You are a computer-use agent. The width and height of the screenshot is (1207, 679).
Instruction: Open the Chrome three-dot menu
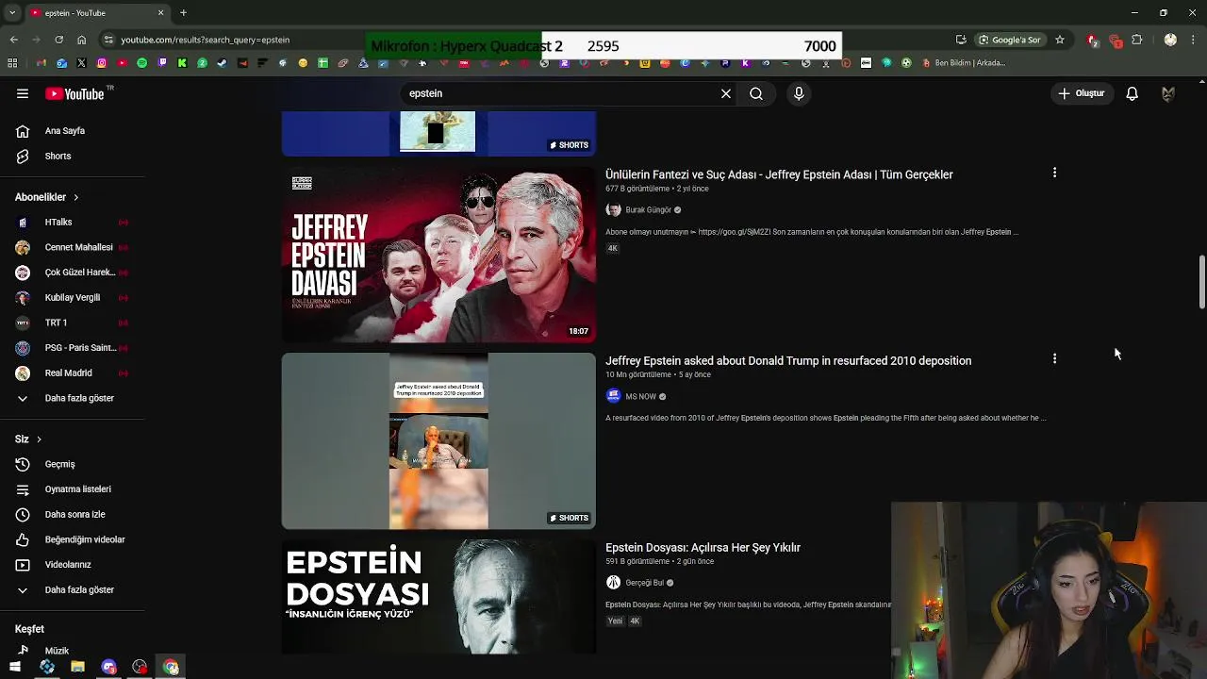coord(1194,40)
